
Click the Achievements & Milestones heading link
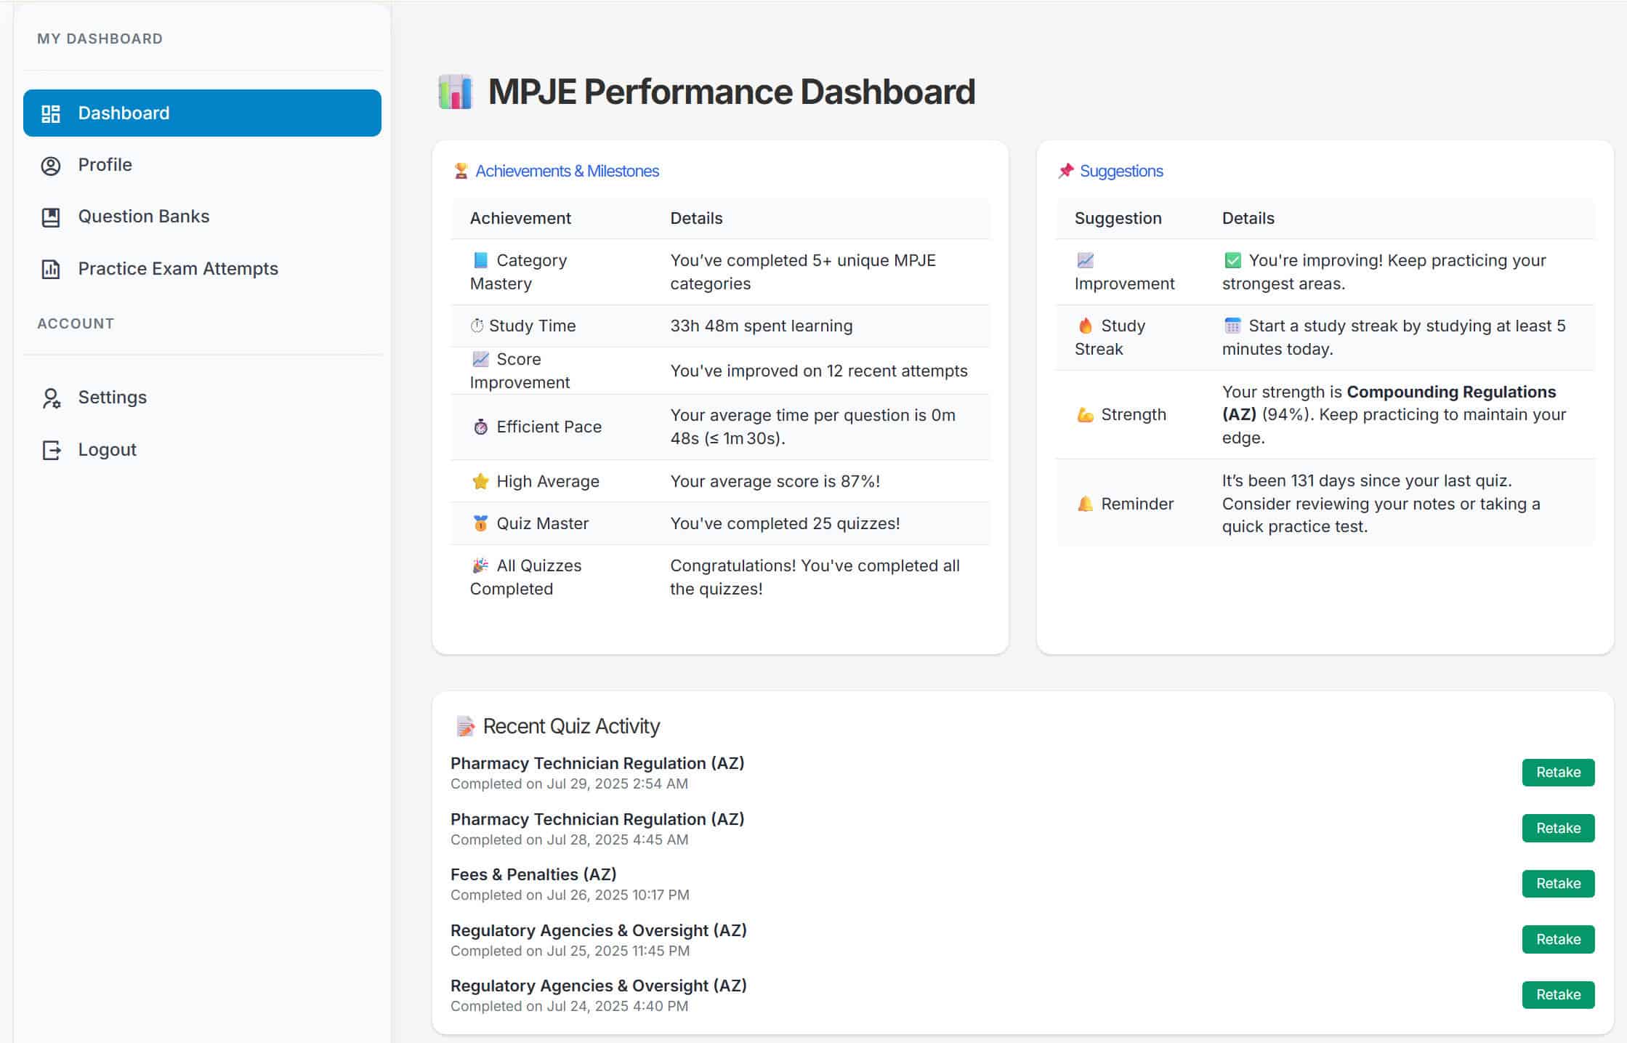[567, 172]
